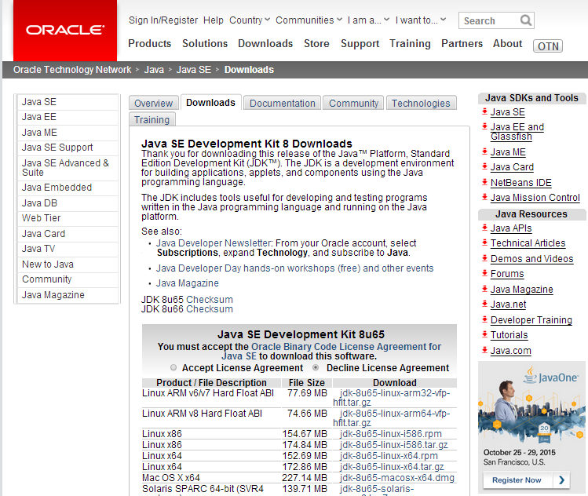This screenshot has height=496, width=588.
Task: Click the Register Now button
Action: (x=517, y=480)
